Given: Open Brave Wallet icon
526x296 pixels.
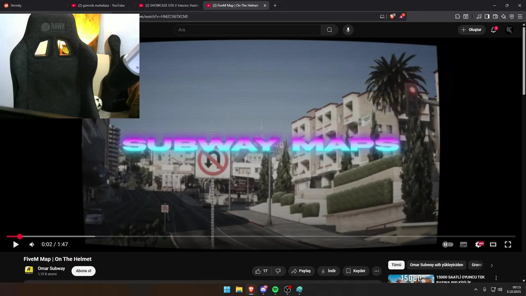Looking at the screenshot, I should coord(495,16).
